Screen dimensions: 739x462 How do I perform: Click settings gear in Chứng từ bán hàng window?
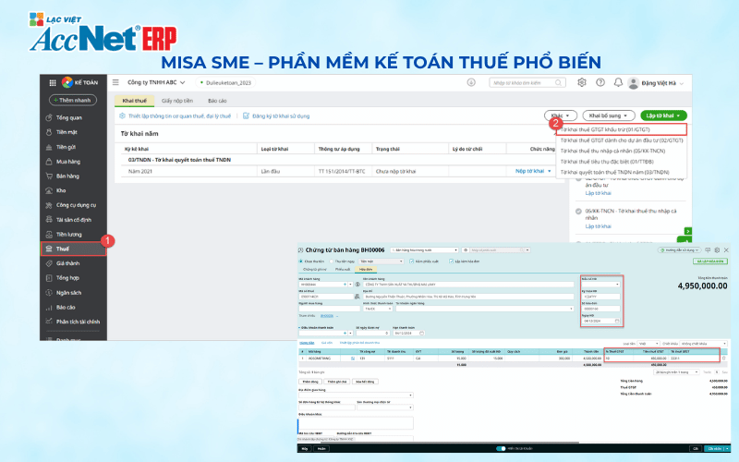tap(717, 249)
